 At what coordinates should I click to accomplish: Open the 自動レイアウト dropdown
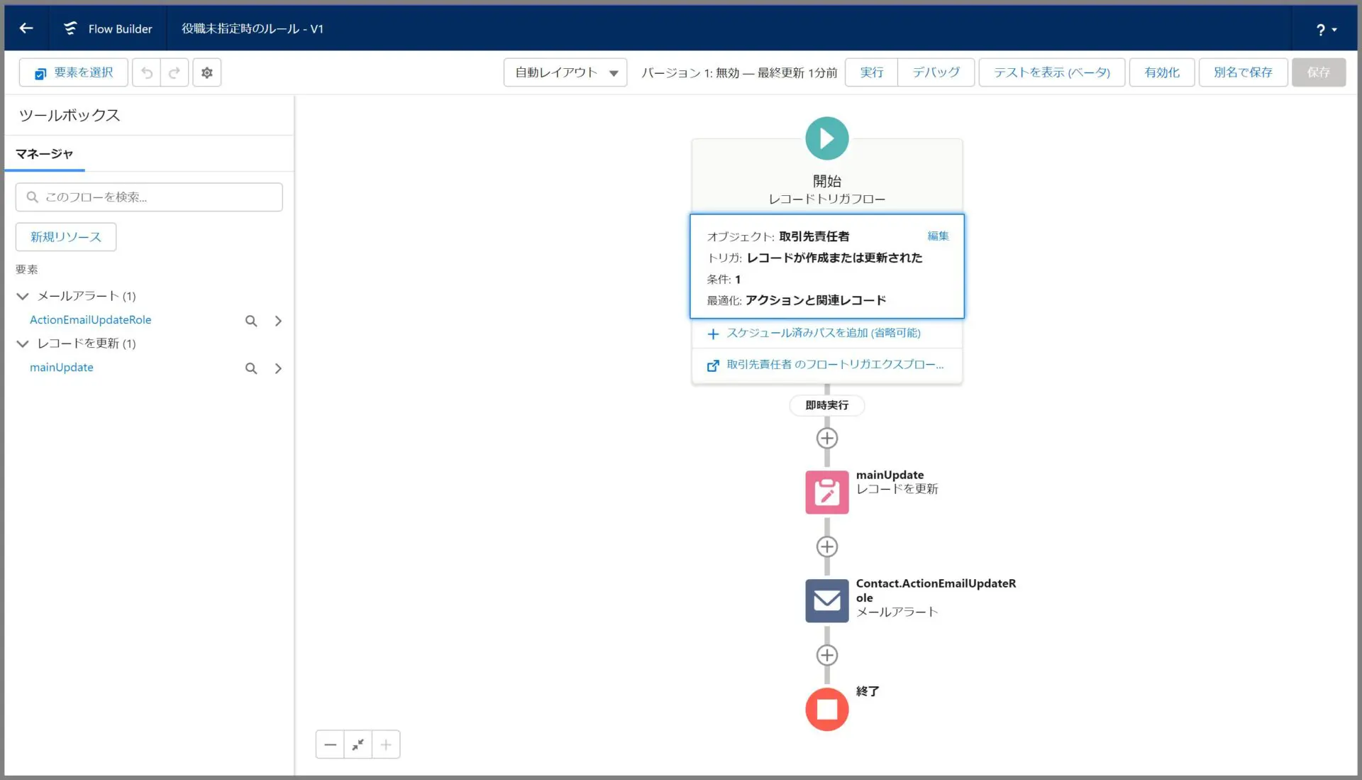pyautogui.click(x=565, y=72)
